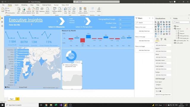This screenshot has width=190, height=107.
Task: Switch to the Insert ribbon tab
Action: (x=17, y=5)
